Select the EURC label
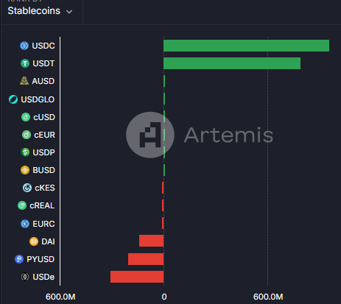This screenshot has height=304, width=341. point(43,224)
